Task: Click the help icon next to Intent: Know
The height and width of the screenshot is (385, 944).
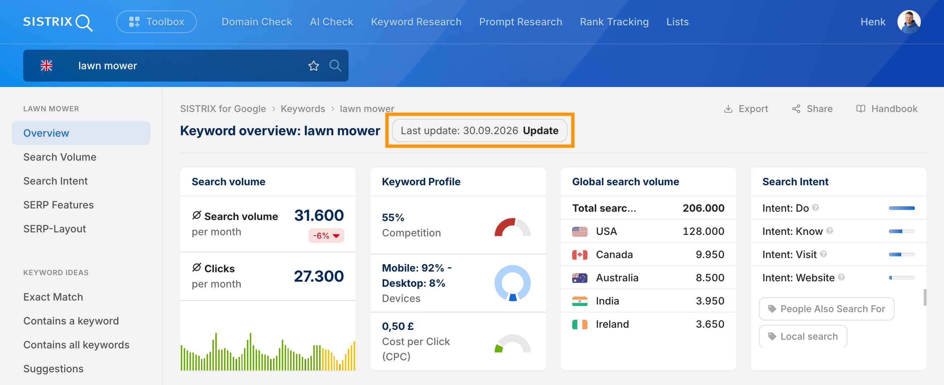Action: click(x=830, y=231)
